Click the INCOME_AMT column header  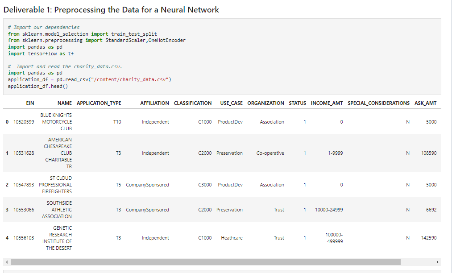(x=326, y=103)
